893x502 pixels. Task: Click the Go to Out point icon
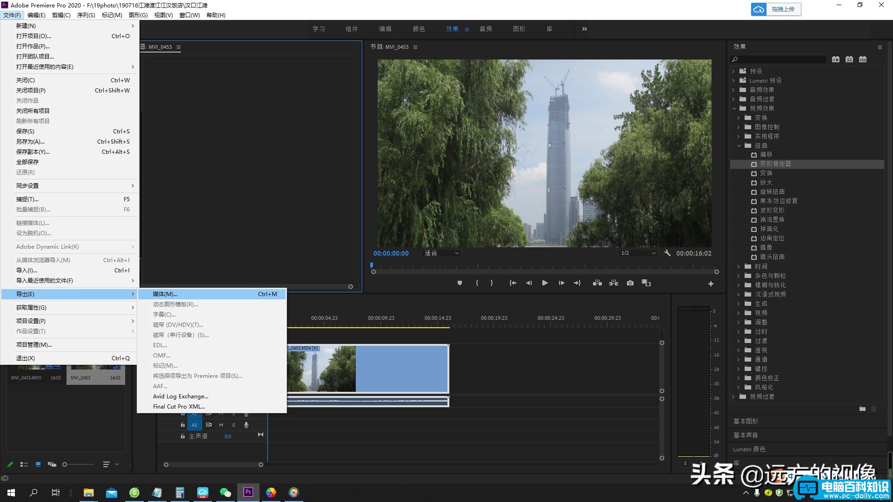pyautogui.click(x=577, y=283)
